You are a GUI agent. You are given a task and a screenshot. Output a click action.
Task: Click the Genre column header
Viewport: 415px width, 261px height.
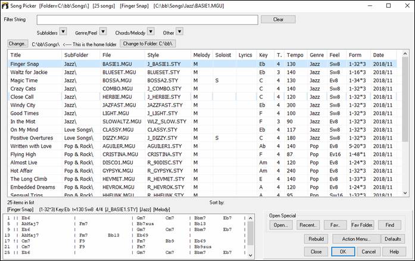tap(317, 55)
